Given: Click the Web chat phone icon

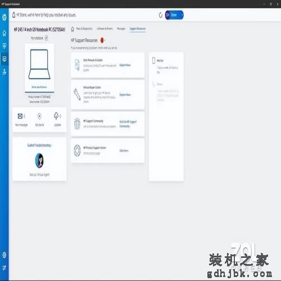Looking at the screenshot, I should 153,60.
